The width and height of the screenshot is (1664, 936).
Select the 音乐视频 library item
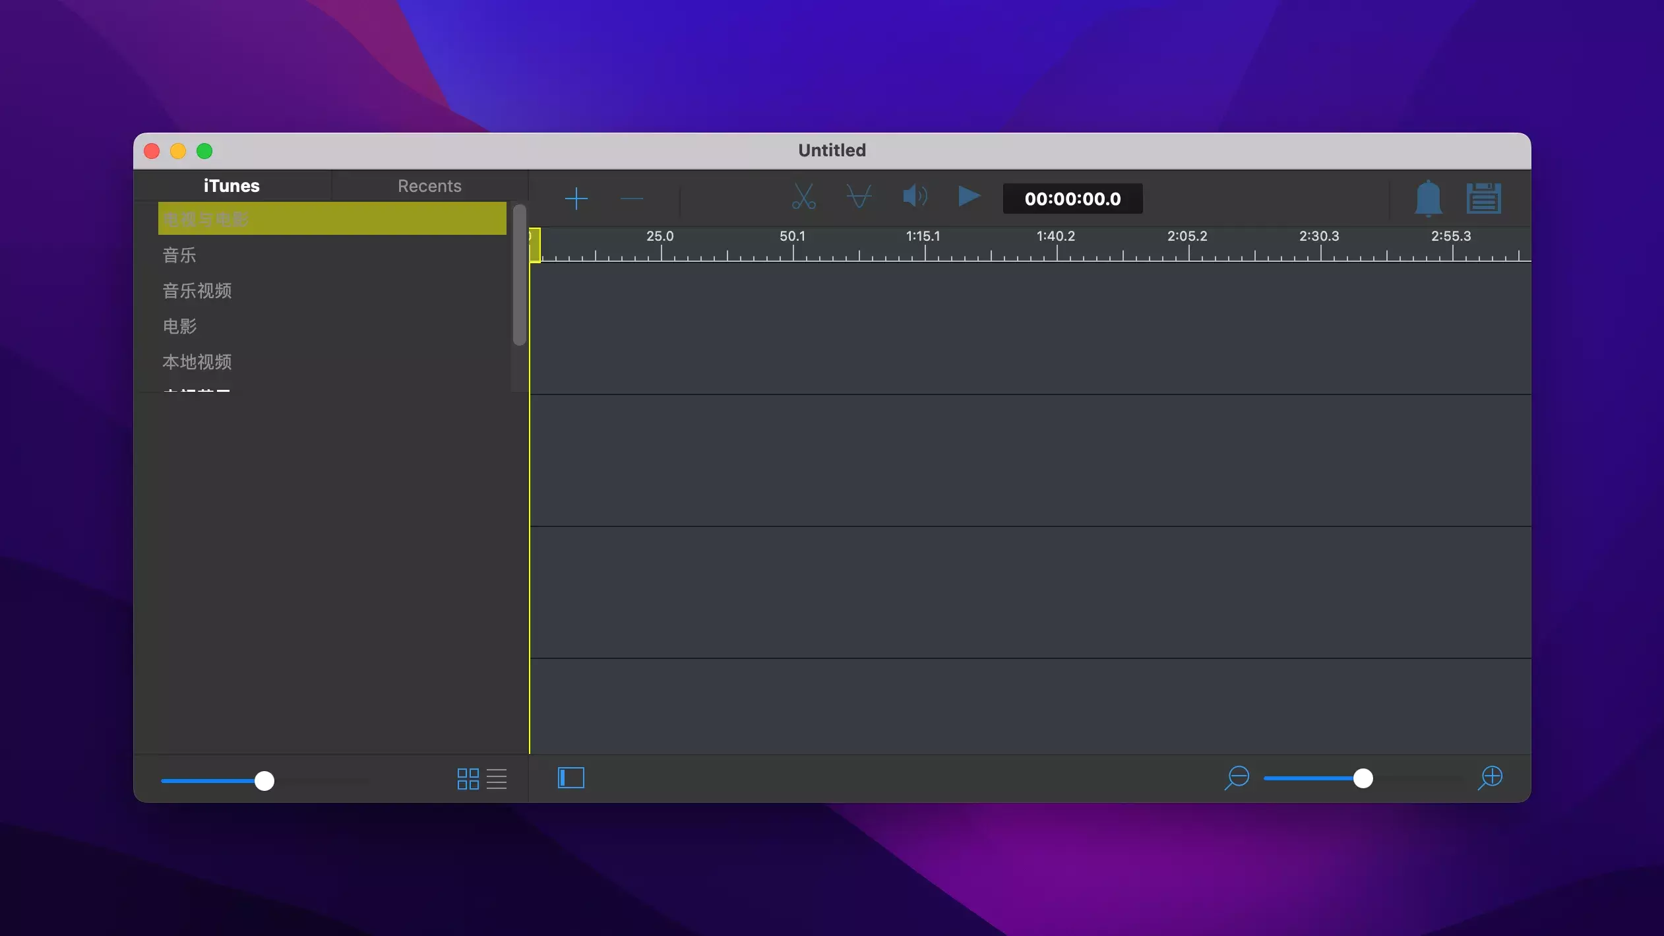(x=197, y=291)
